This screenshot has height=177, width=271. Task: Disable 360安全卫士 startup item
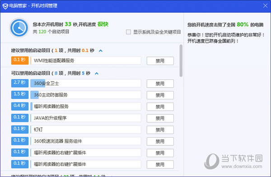coord(160,84)
